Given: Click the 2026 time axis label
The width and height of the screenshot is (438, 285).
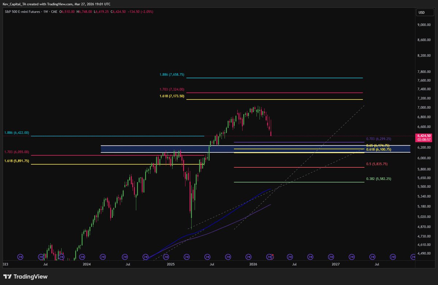Looking at the screenshot, I should [x=253, y=264].
